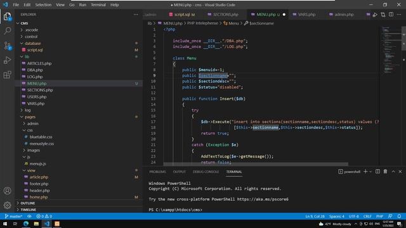The image size is (406, 228).
Task: Click the errors and warnings counter
Action: pos(44,216)
